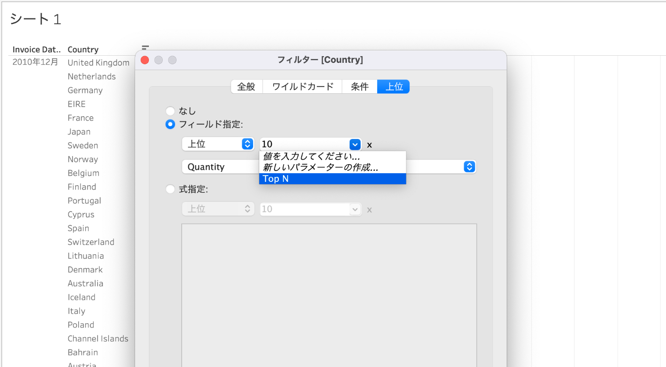Select EIRE in the Country list

(x=77, y=104)
